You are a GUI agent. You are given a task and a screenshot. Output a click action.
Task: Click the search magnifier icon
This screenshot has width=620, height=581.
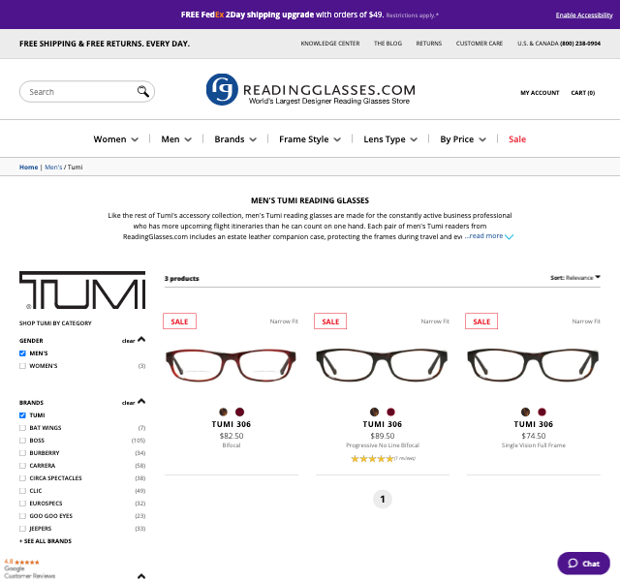[142, 91]
